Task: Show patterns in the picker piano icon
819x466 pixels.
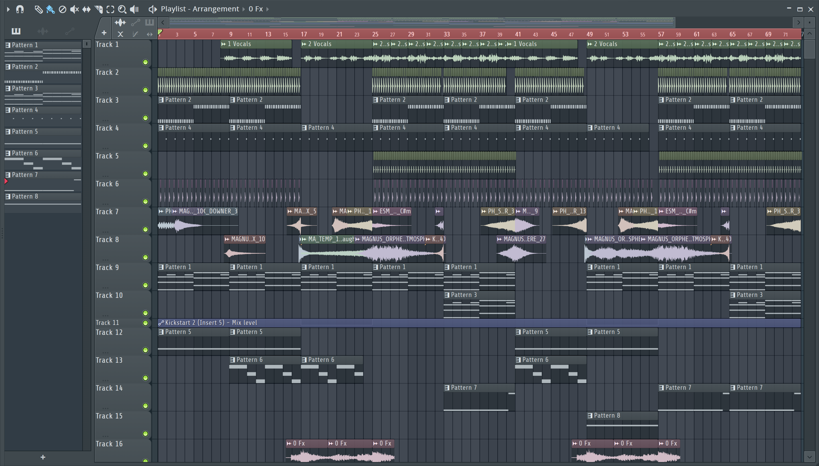Action: (16, 31)
